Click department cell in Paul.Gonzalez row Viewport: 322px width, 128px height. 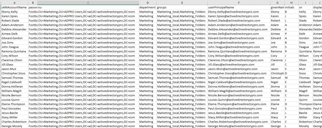point(147,109)
